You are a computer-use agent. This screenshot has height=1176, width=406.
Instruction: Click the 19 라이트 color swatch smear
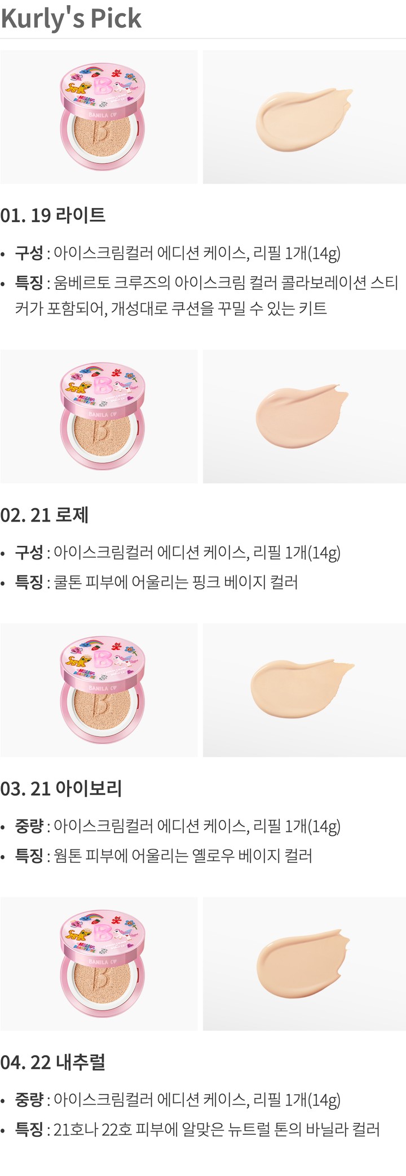coord(304,117)
